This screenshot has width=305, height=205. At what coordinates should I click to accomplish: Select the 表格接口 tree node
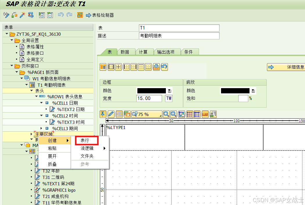pyautogui.click(x=35, y=53)
